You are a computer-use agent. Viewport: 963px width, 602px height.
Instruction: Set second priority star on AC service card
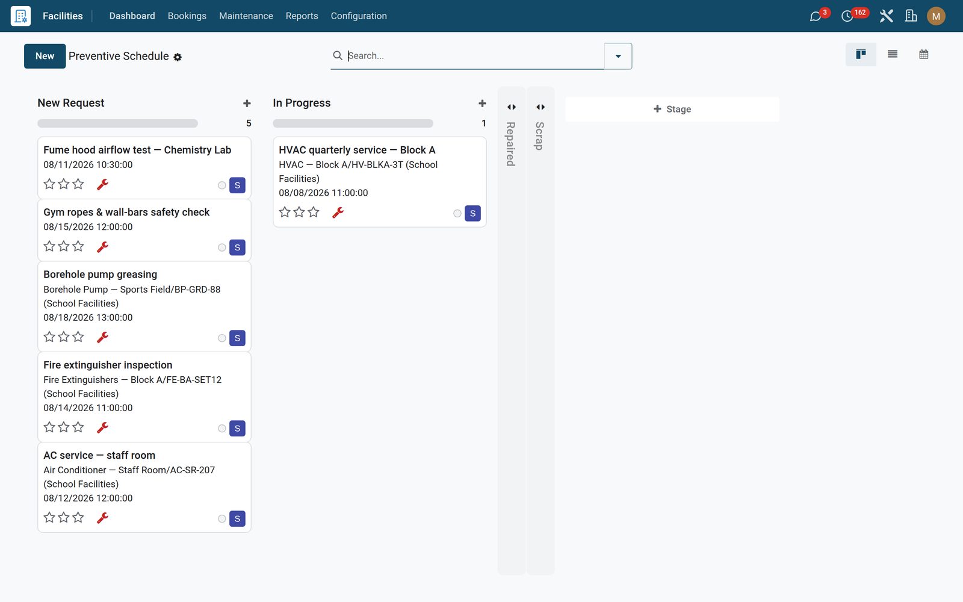(x=64, y=517)
